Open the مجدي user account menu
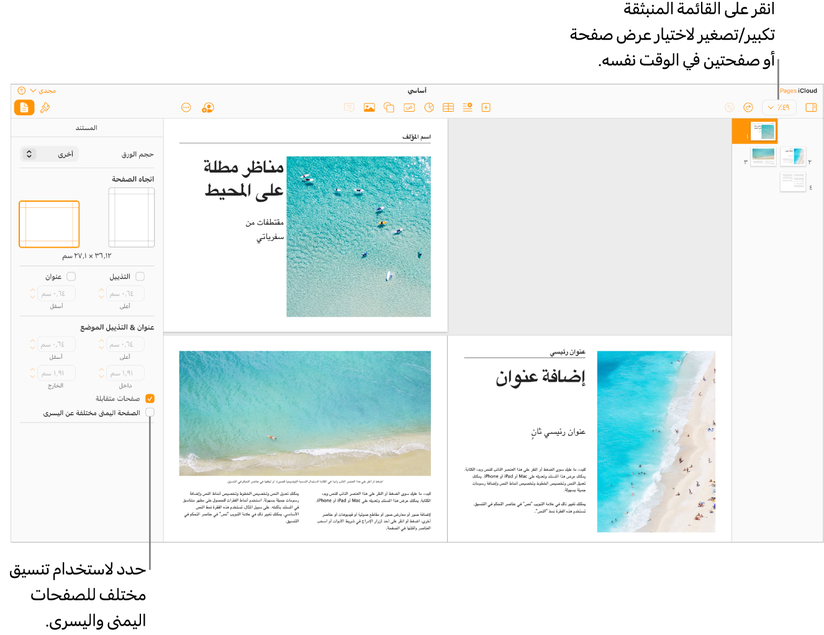Viewport: 824px width, 635px height. (43, 91)
